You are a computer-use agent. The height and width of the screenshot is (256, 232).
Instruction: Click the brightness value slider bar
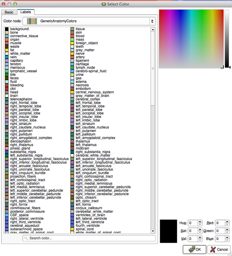(x=228, y=39)
